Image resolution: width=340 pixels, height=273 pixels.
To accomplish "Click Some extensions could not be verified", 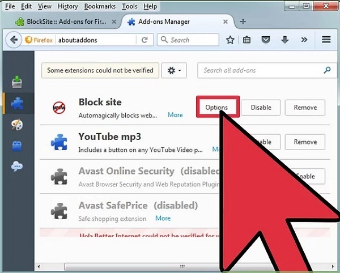I will pos(100,70).
